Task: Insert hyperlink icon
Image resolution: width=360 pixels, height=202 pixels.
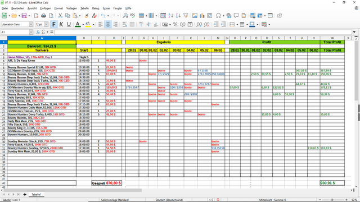Action: coord(229,16)
